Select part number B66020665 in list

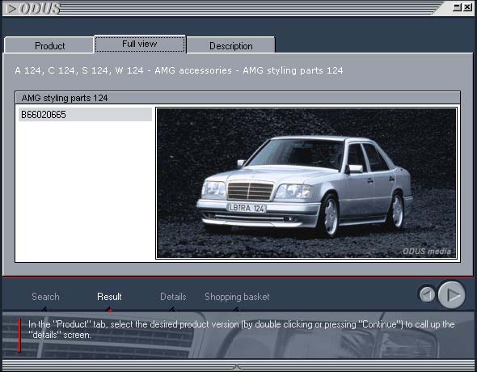tap(85, 115)
